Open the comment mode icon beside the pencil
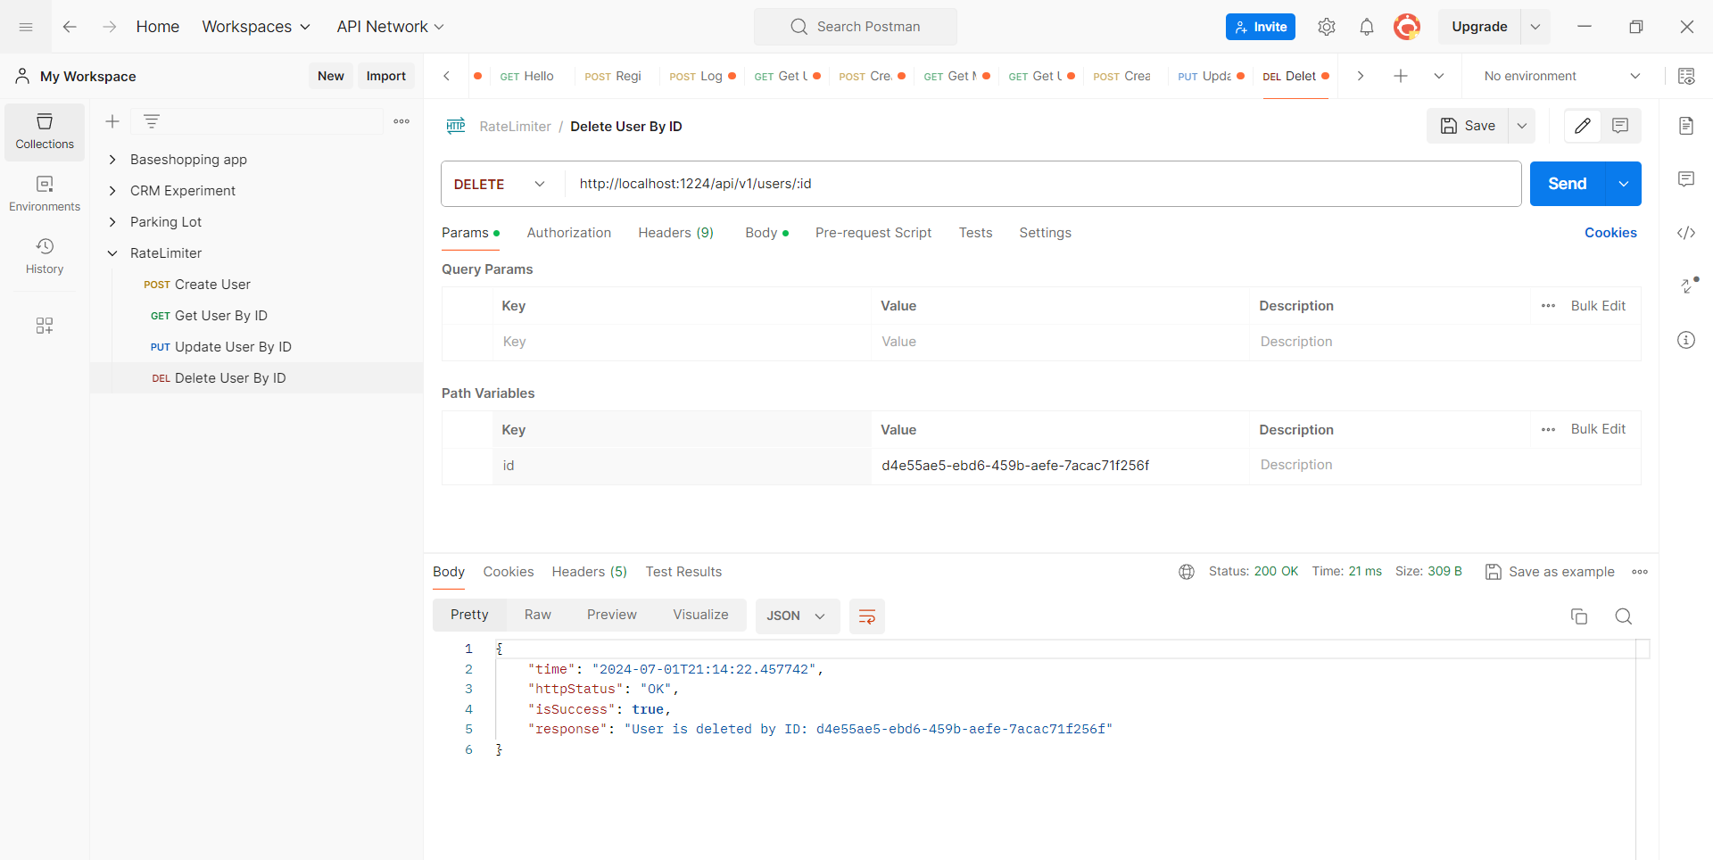Screen dimensions: 1713x860 1621,126
